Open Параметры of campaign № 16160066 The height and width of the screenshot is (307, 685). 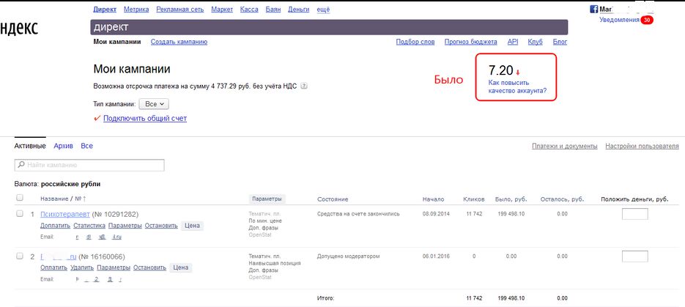click(x=114, y=267)
